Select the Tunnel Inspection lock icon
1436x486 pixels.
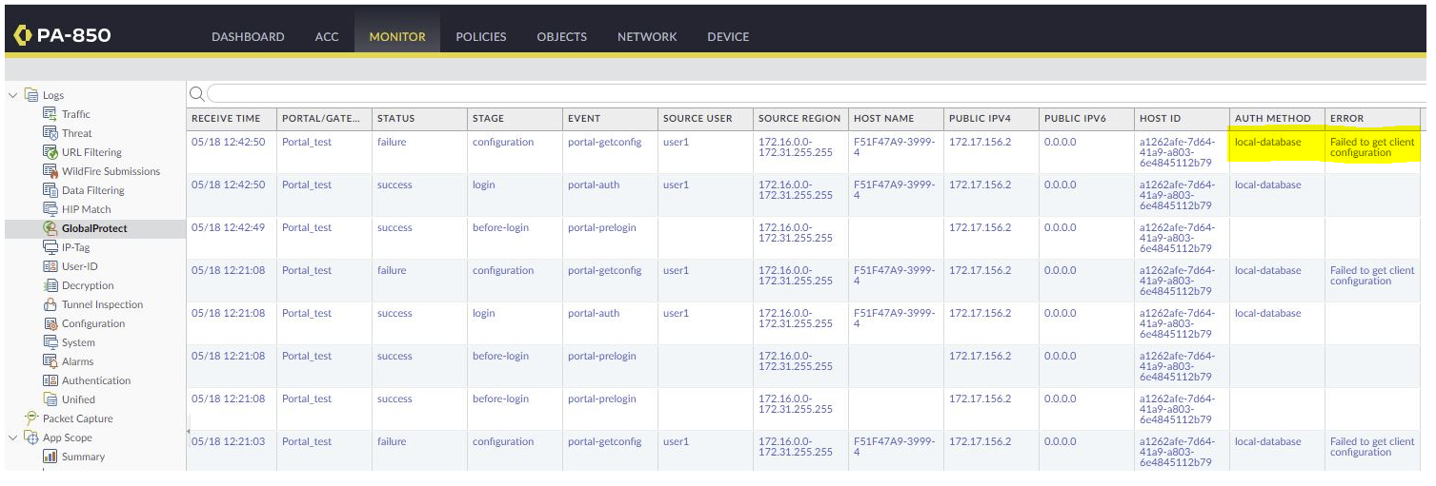click(x=51, y=304)
